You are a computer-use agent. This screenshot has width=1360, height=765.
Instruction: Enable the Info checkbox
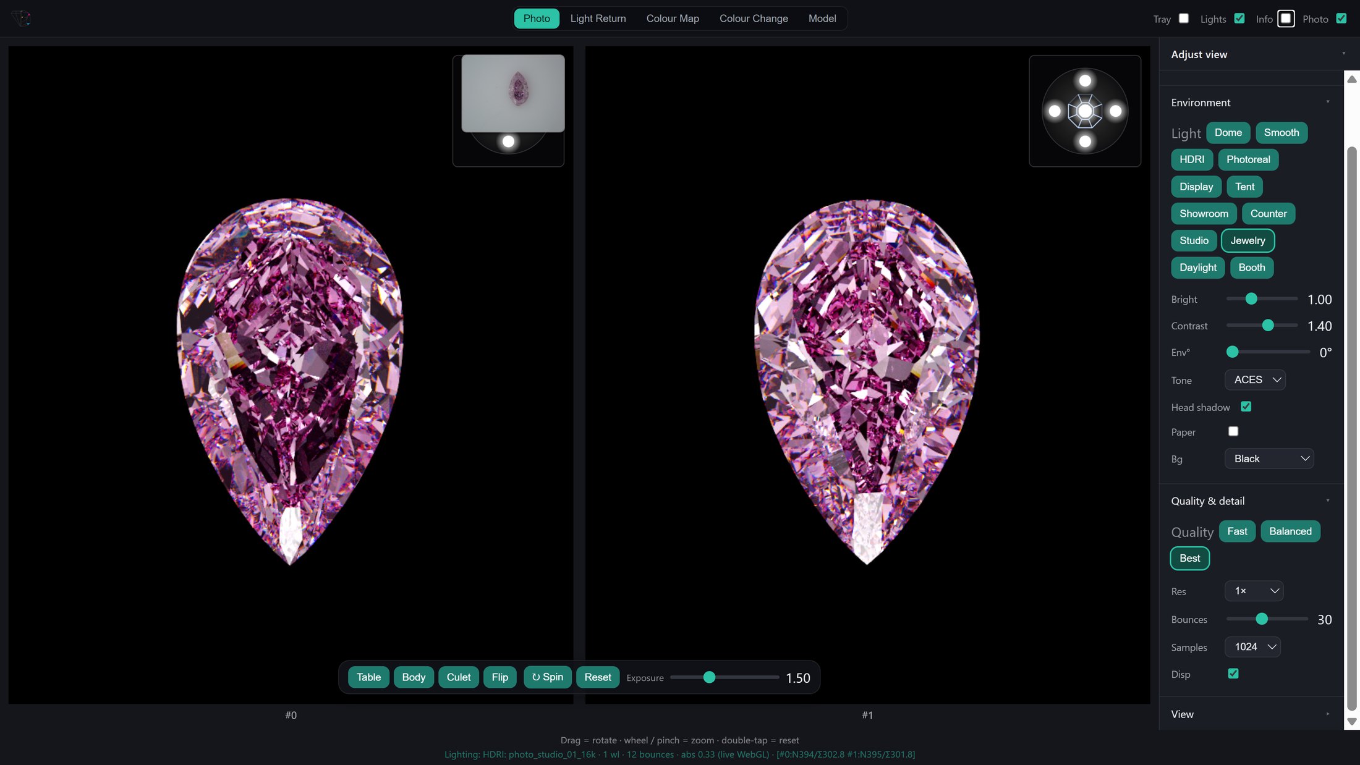1286,19
